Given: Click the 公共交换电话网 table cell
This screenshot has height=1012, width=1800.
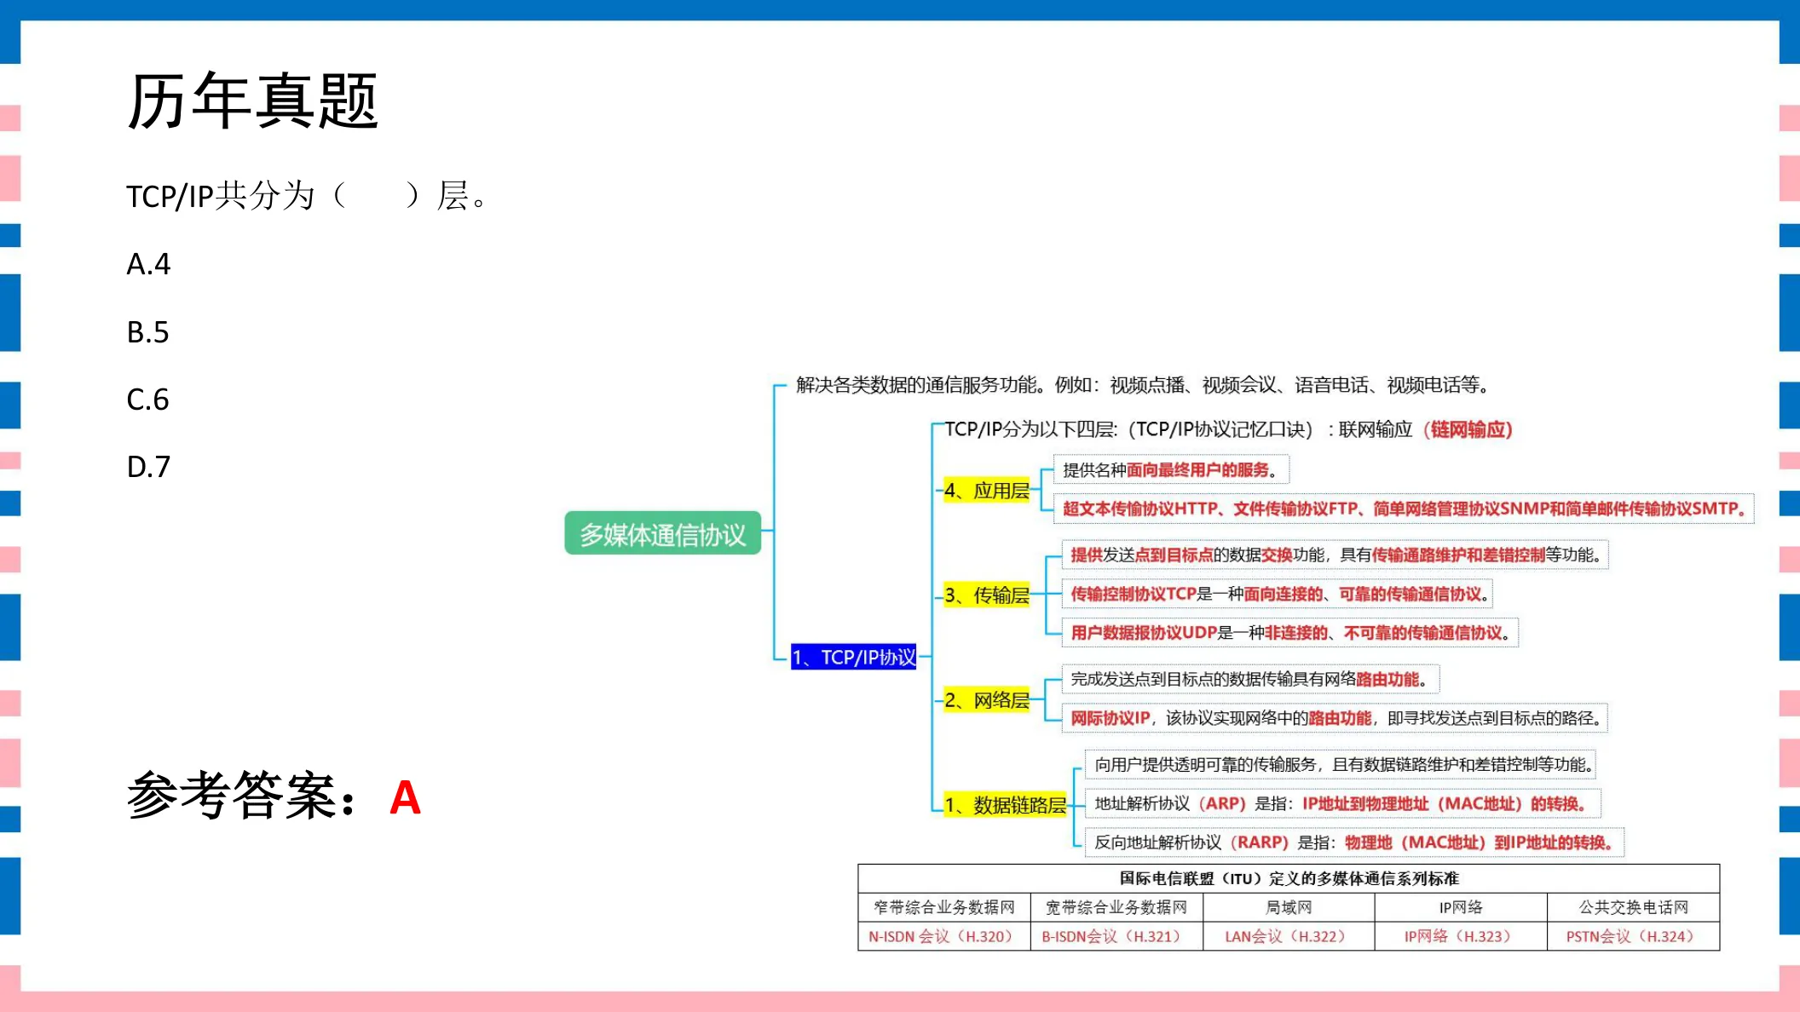Looking at the screenshot, I should tap(1634, 907).
